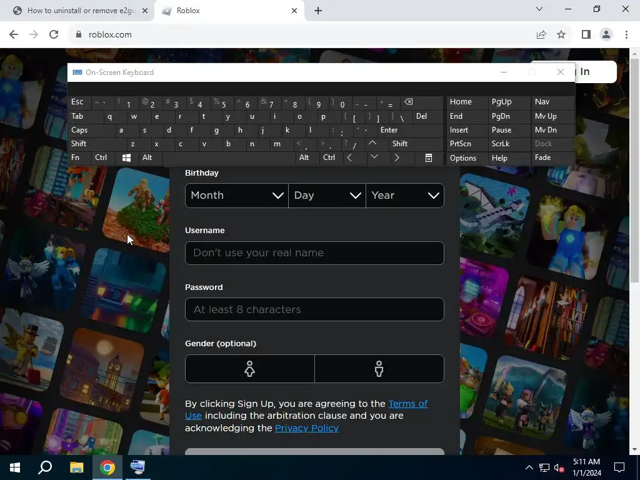Toggle the Fn key on On-Screen Keyboard
Viewport: 640px width, 480px height.
coord(79,157)
